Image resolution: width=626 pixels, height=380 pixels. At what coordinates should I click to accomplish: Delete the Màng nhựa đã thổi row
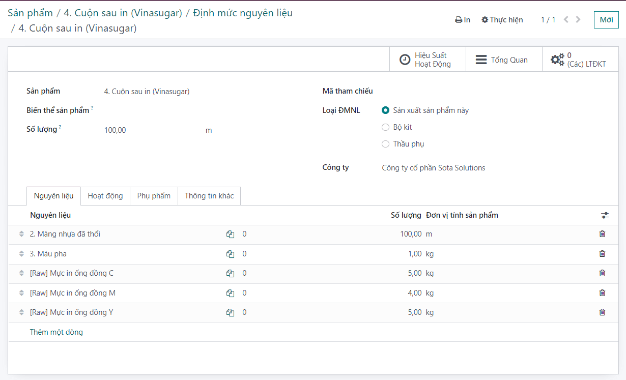[x=602, y=234]
